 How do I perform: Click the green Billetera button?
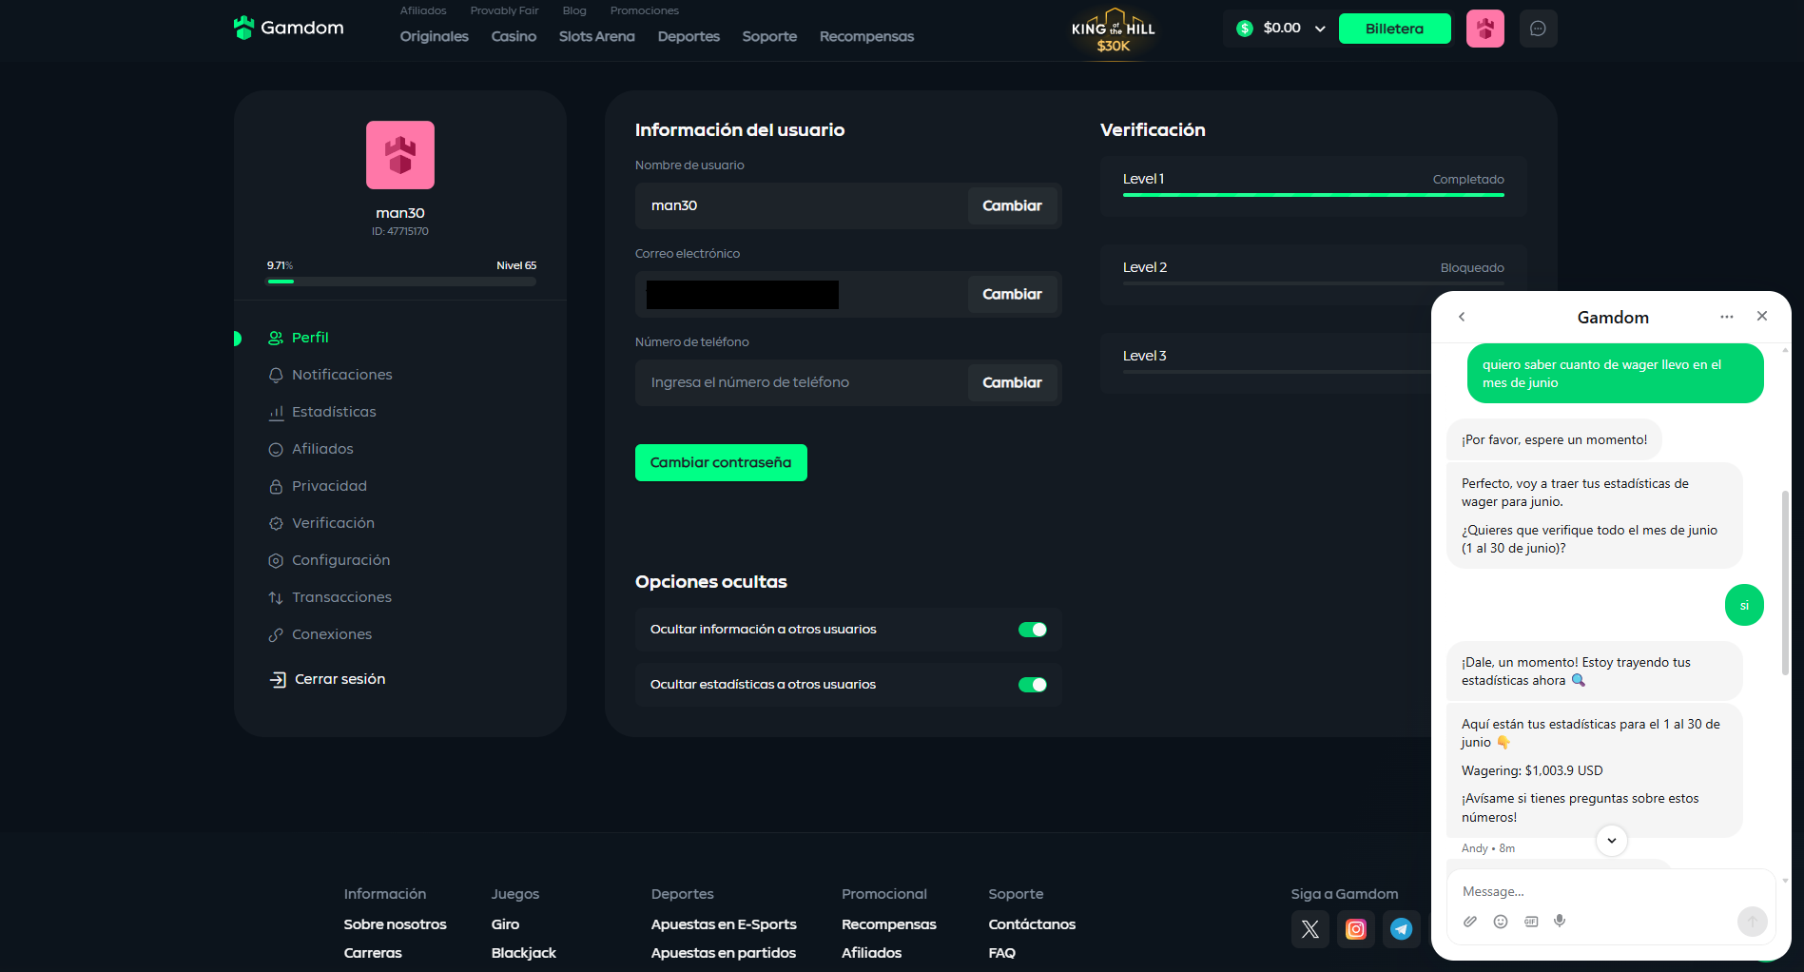[x=1394, y=29]
